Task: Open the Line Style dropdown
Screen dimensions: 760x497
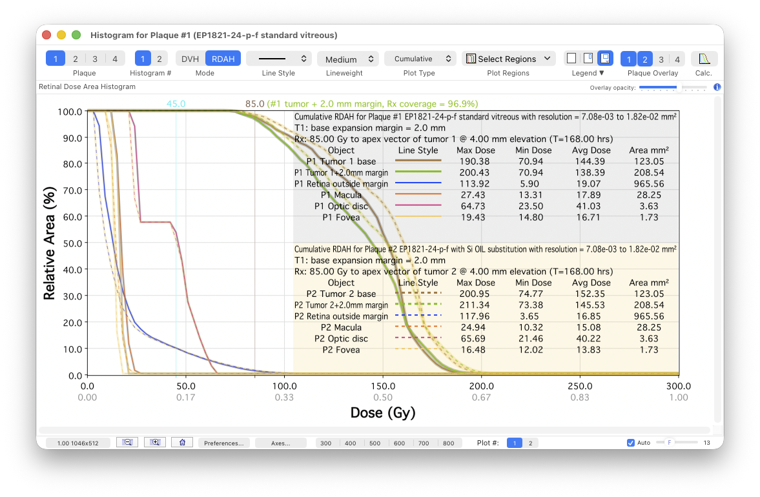Action: pos(278,59)
